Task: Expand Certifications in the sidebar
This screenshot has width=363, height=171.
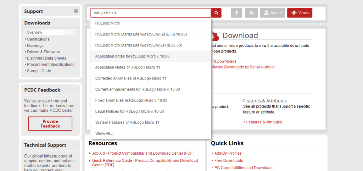Action: point(38,39)
